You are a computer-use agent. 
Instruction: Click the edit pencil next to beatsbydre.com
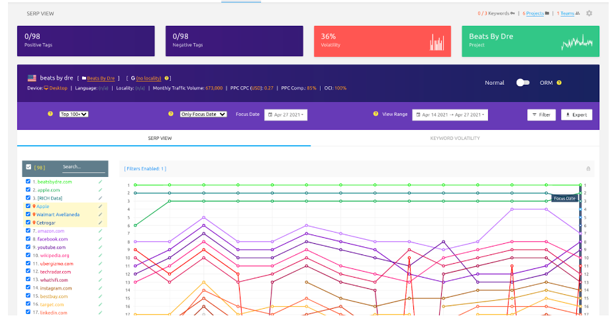click(x=101, y=182)
